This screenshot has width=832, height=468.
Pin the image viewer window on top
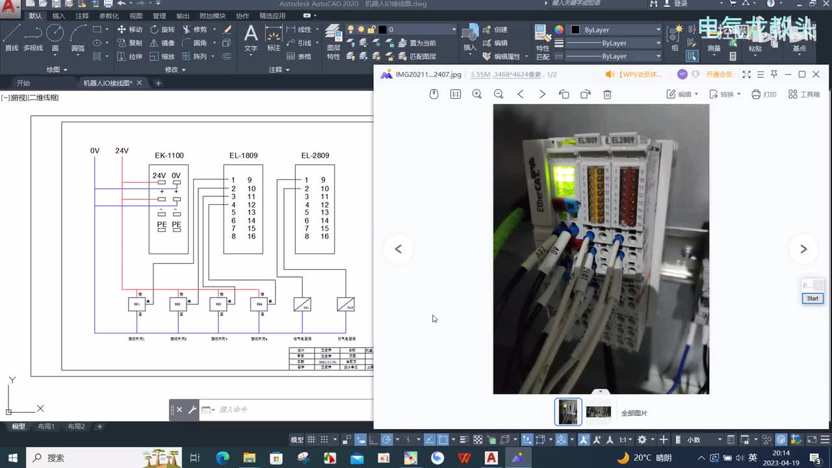click(x=774, y=75)
